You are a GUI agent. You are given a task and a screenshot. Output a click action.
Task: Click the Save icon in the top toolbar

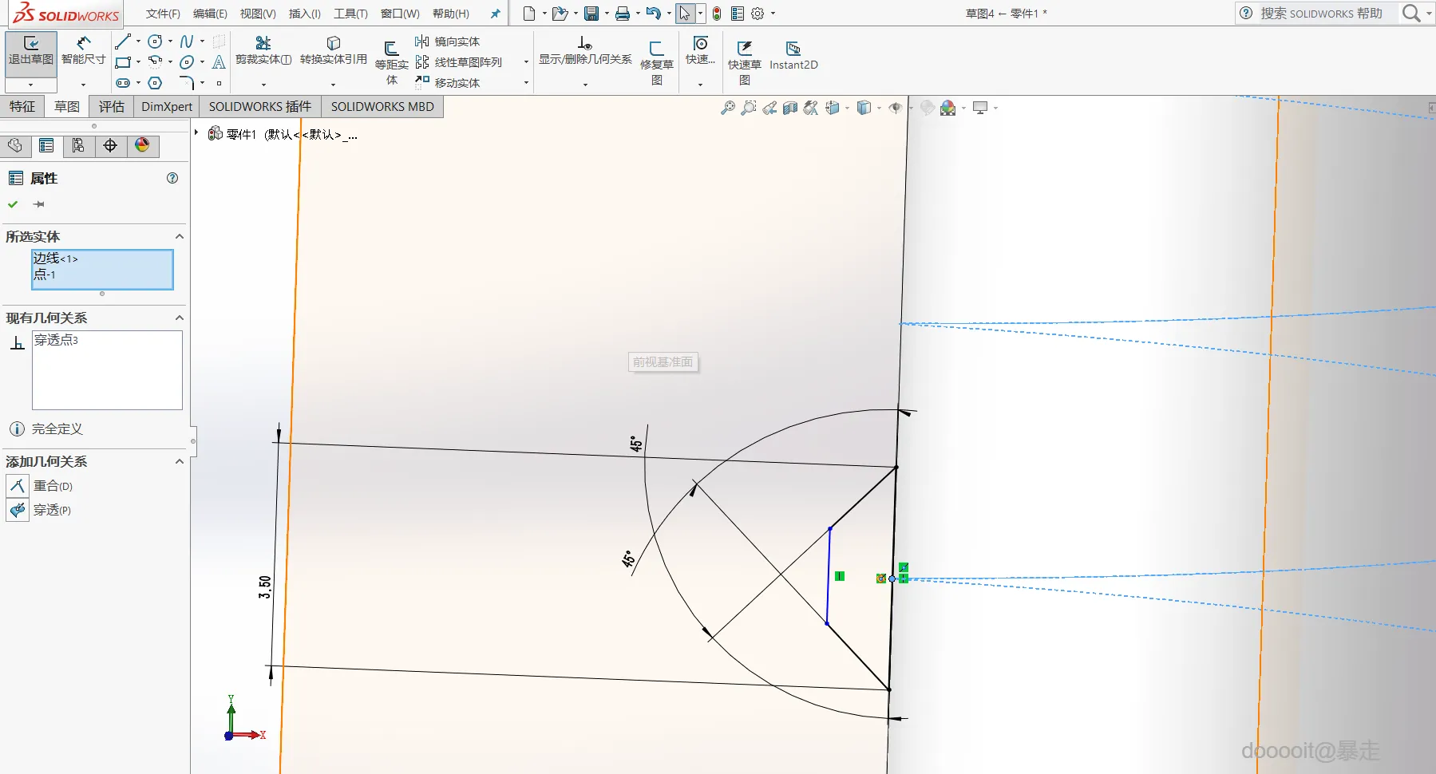pyautogui.click(x=591, y=14)
